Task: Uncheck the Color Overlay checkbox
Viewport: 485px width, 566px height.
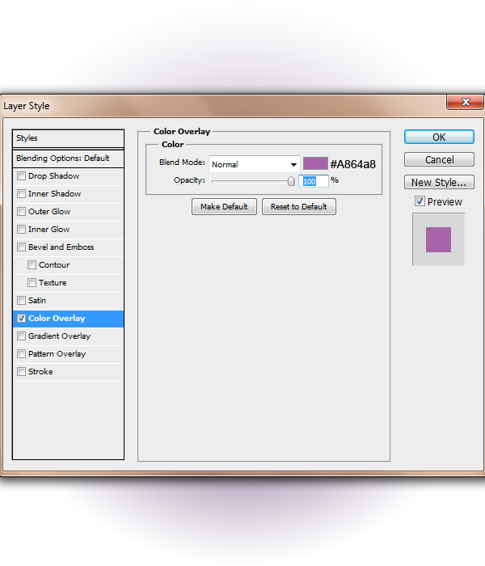Action: tap(21, 319)
